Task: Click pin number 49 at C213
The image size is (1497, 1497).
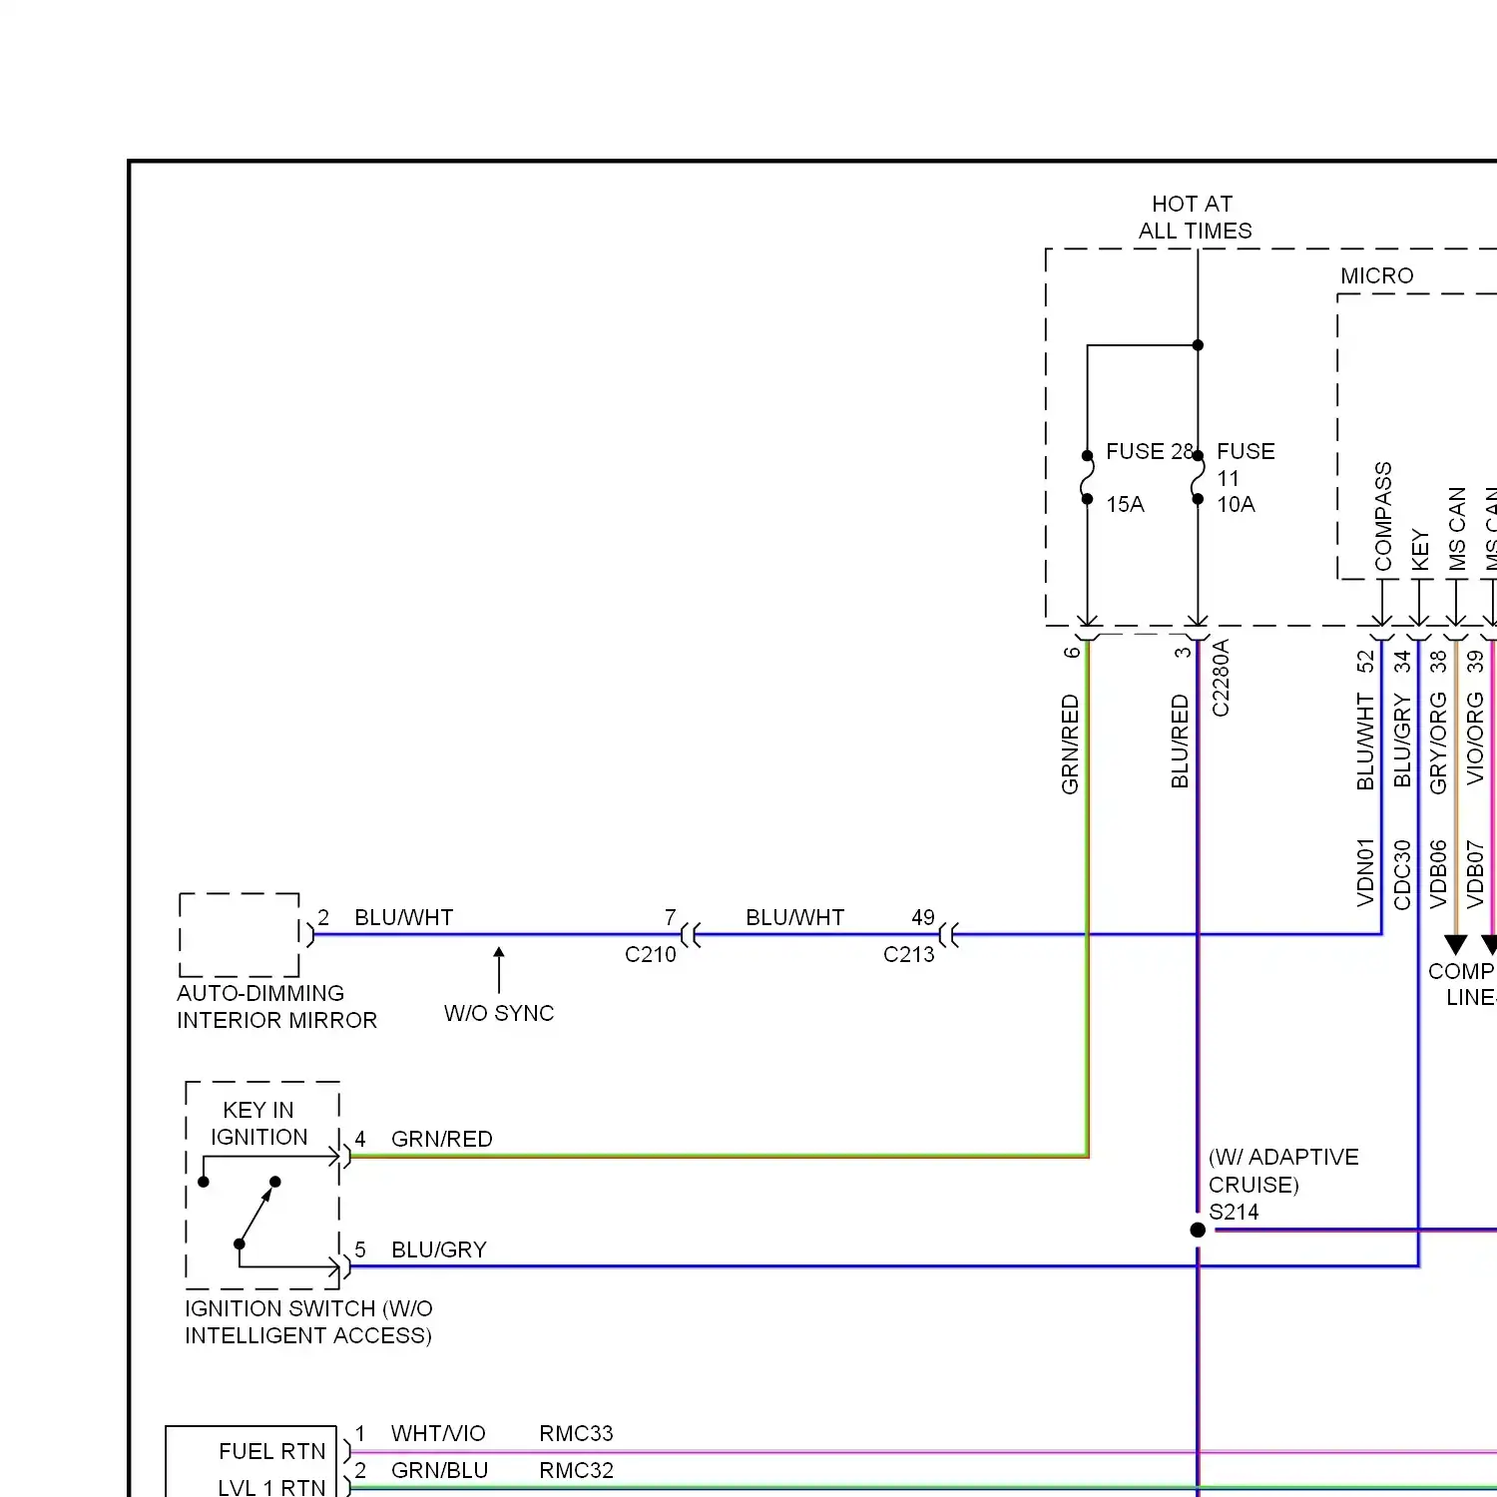Action: click(923, 917)
